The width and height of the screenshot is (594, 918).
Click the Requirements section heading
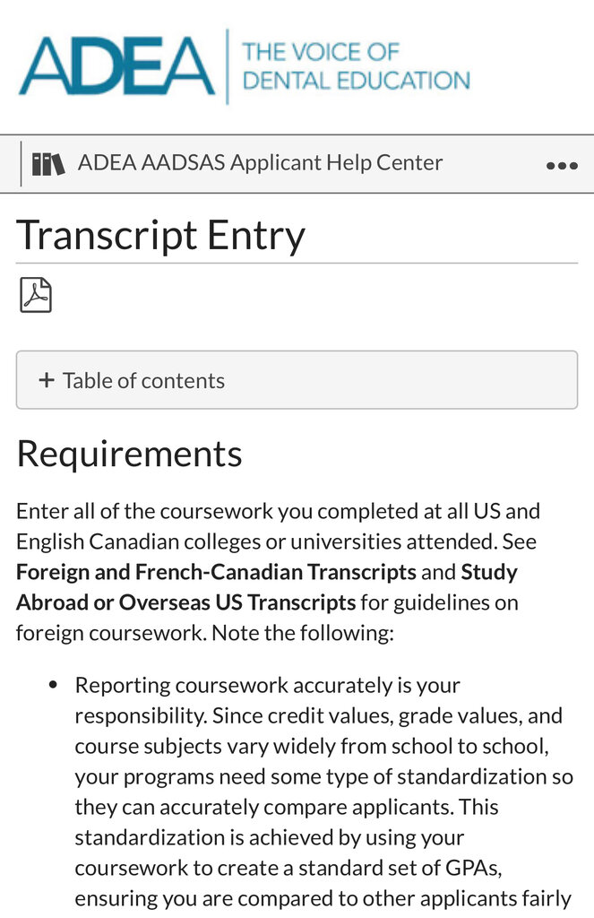[x=129, y=454]
